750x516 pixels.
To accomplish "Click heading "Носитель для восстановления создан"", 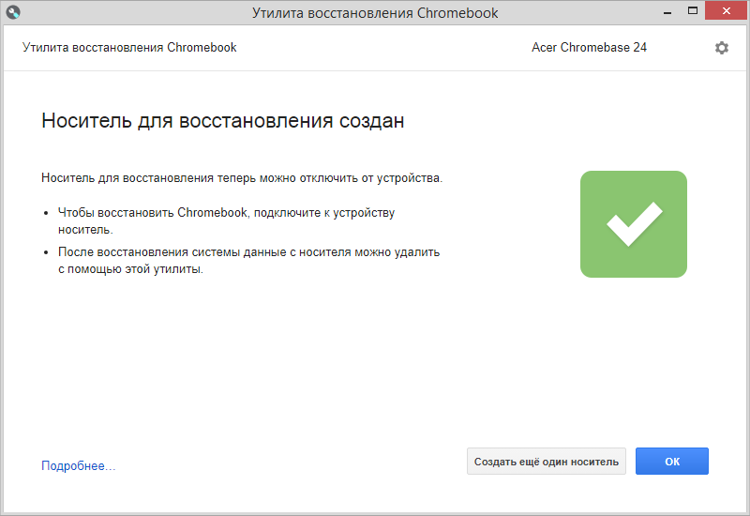I will pyautogui.click(x=223, y=121).
